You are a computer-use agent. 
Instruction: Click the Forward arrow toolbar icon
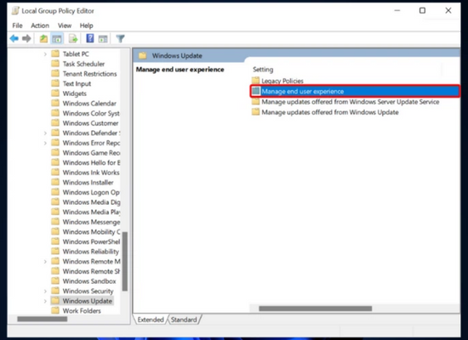pos(26,38)
